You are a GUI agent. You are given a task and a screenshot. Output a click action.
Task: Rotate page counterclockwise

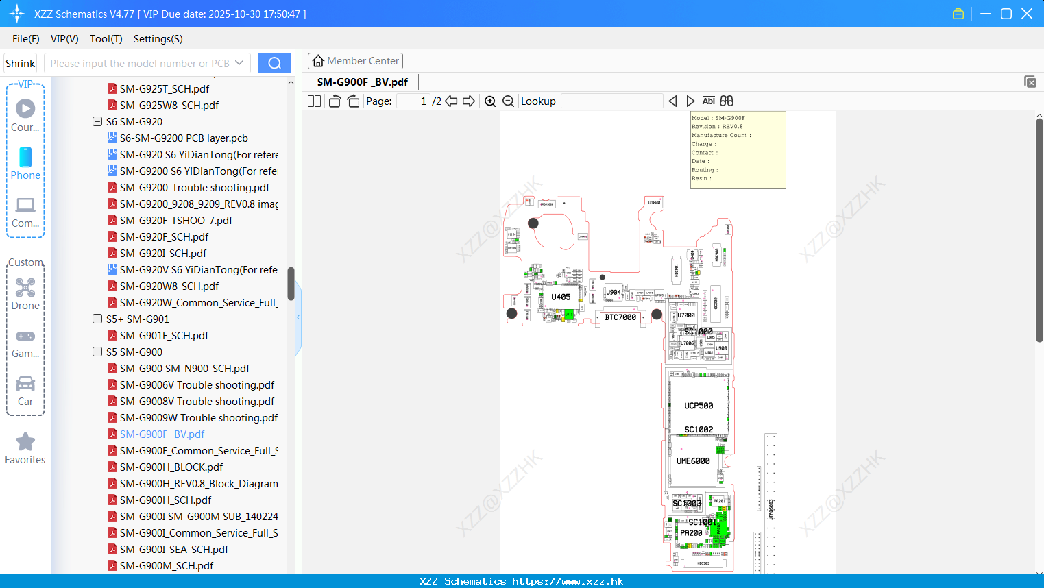pyautogui.click(x=335, y=101)
